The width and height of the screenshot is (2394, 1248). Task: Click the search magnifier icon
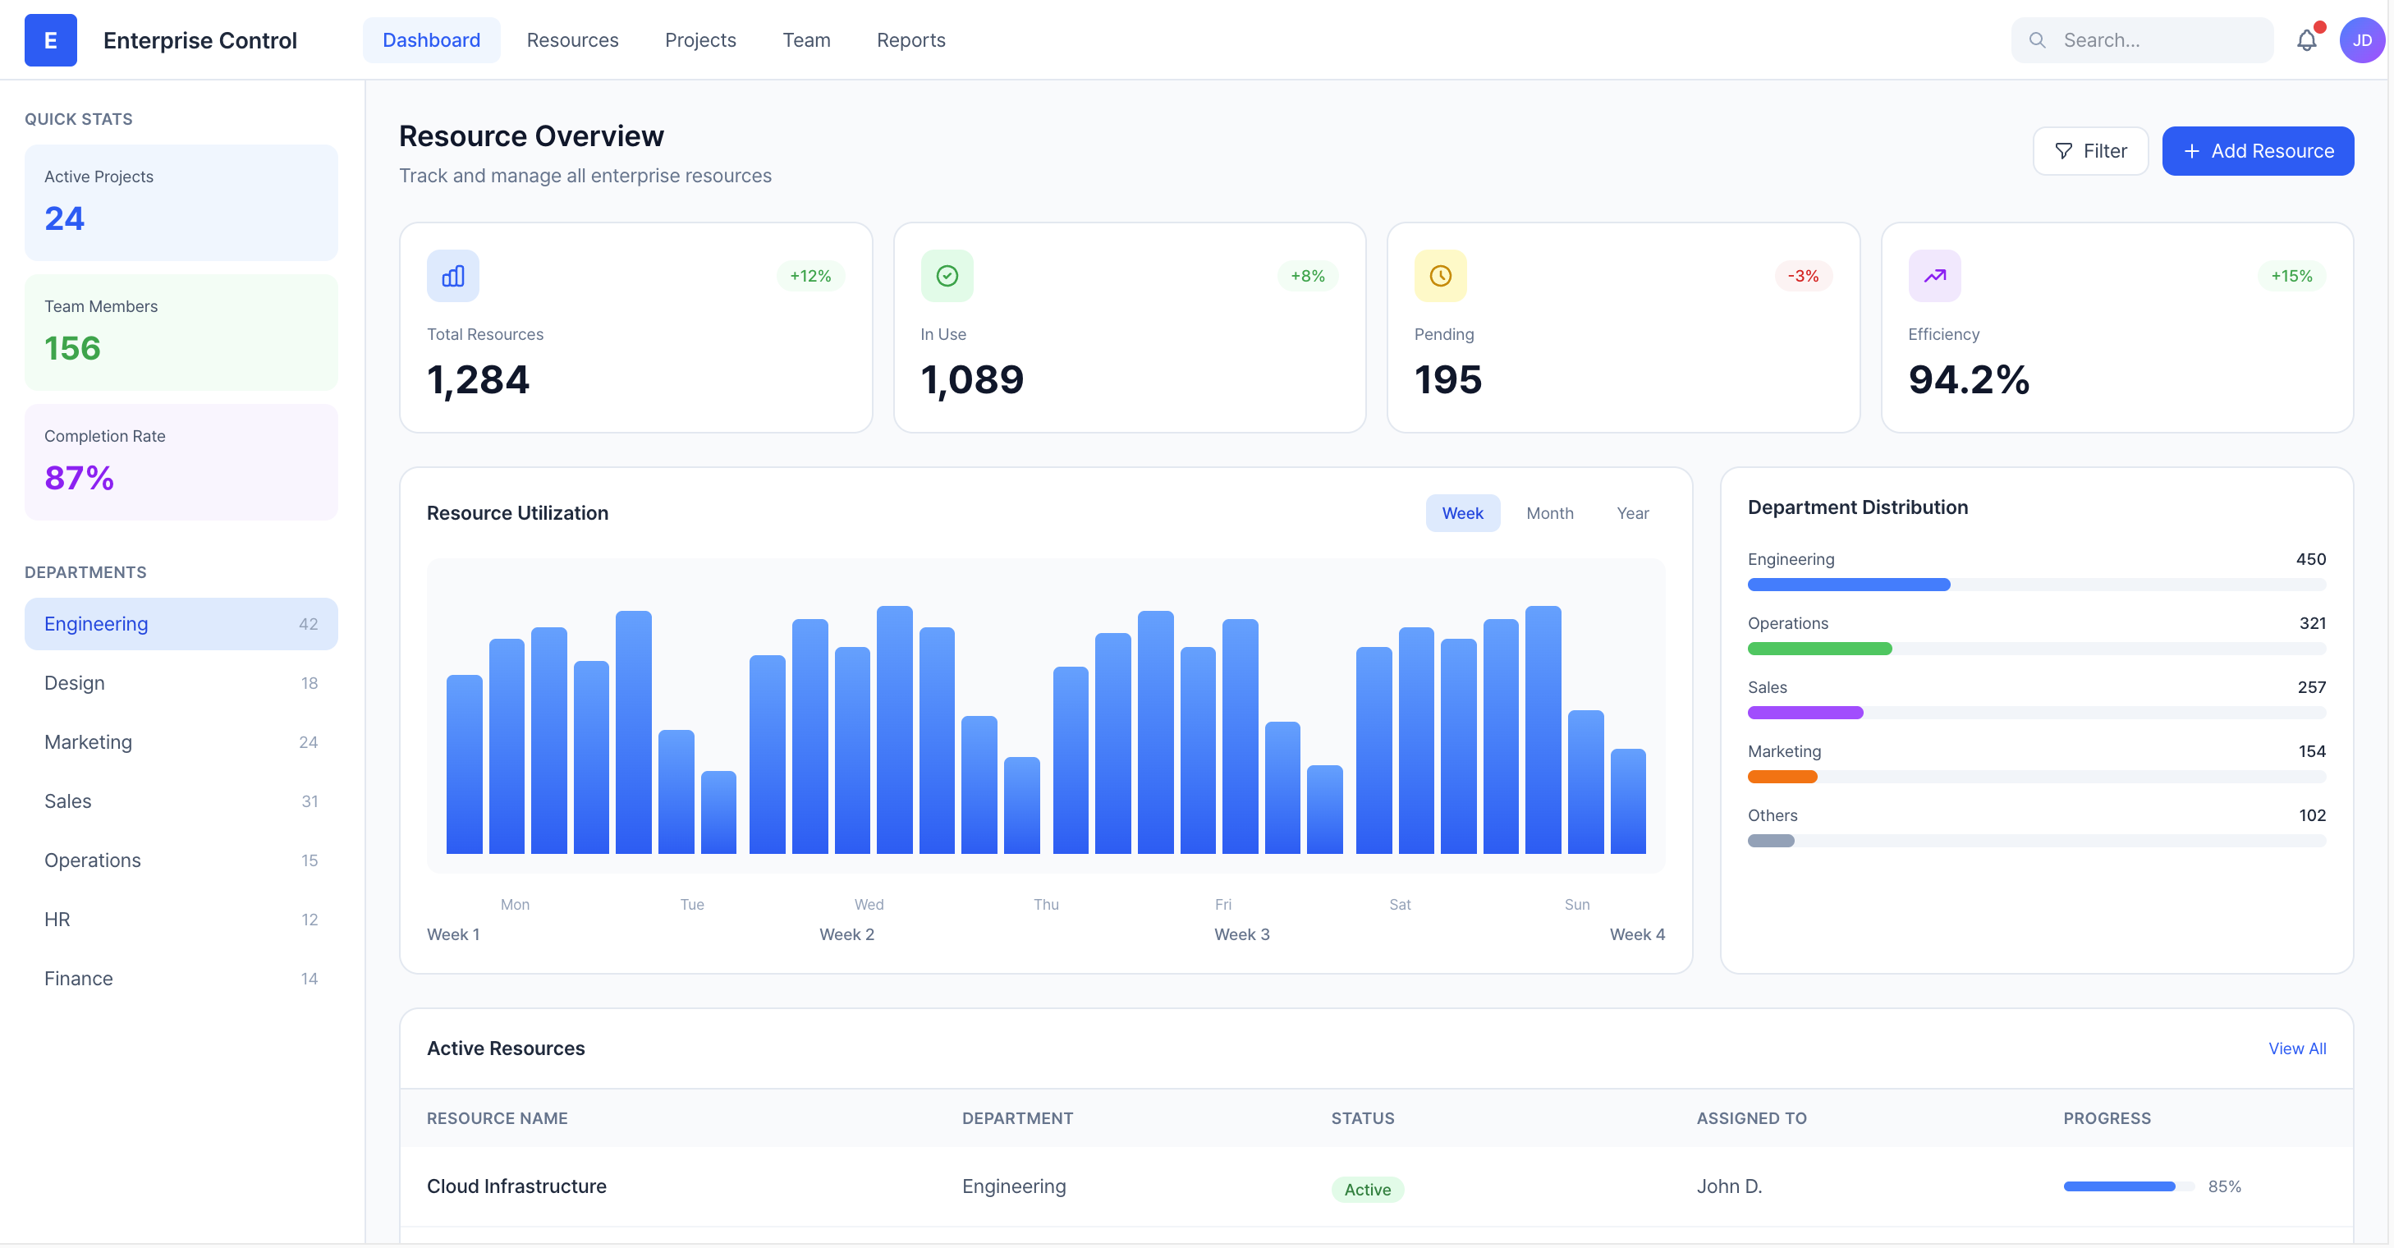(2036, 40)
